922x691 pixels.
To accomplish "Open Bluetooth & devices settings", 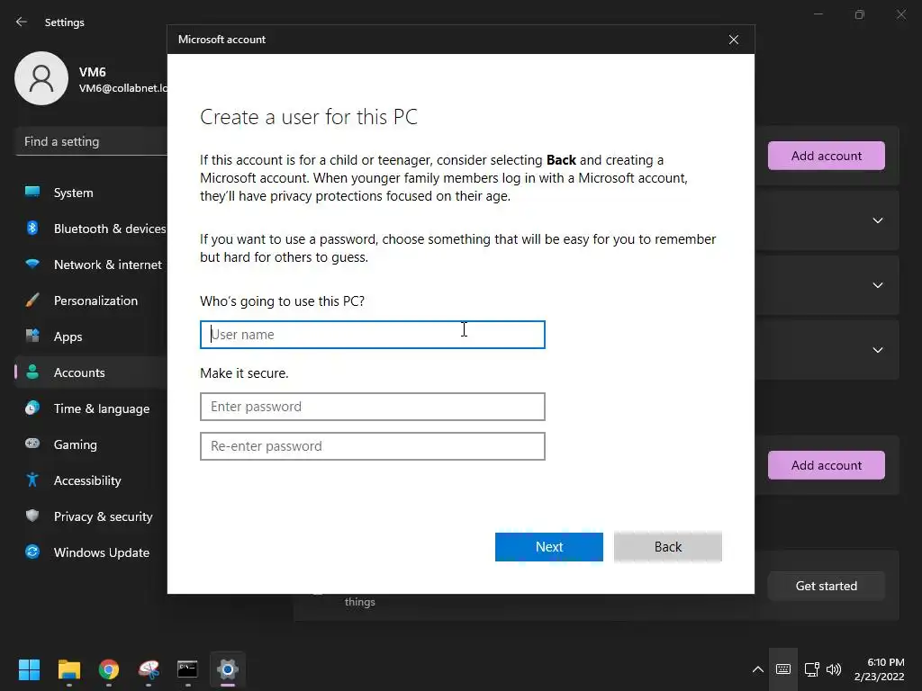I will coord(91,229).
